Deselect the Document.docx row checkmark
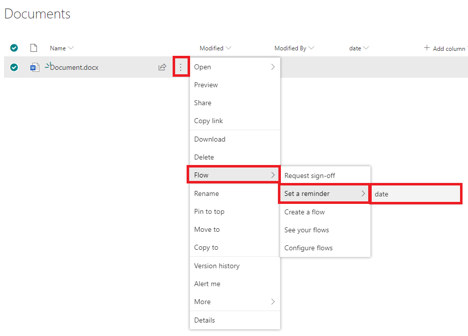This screenshot has height=336, width=468. pos(14,67)
